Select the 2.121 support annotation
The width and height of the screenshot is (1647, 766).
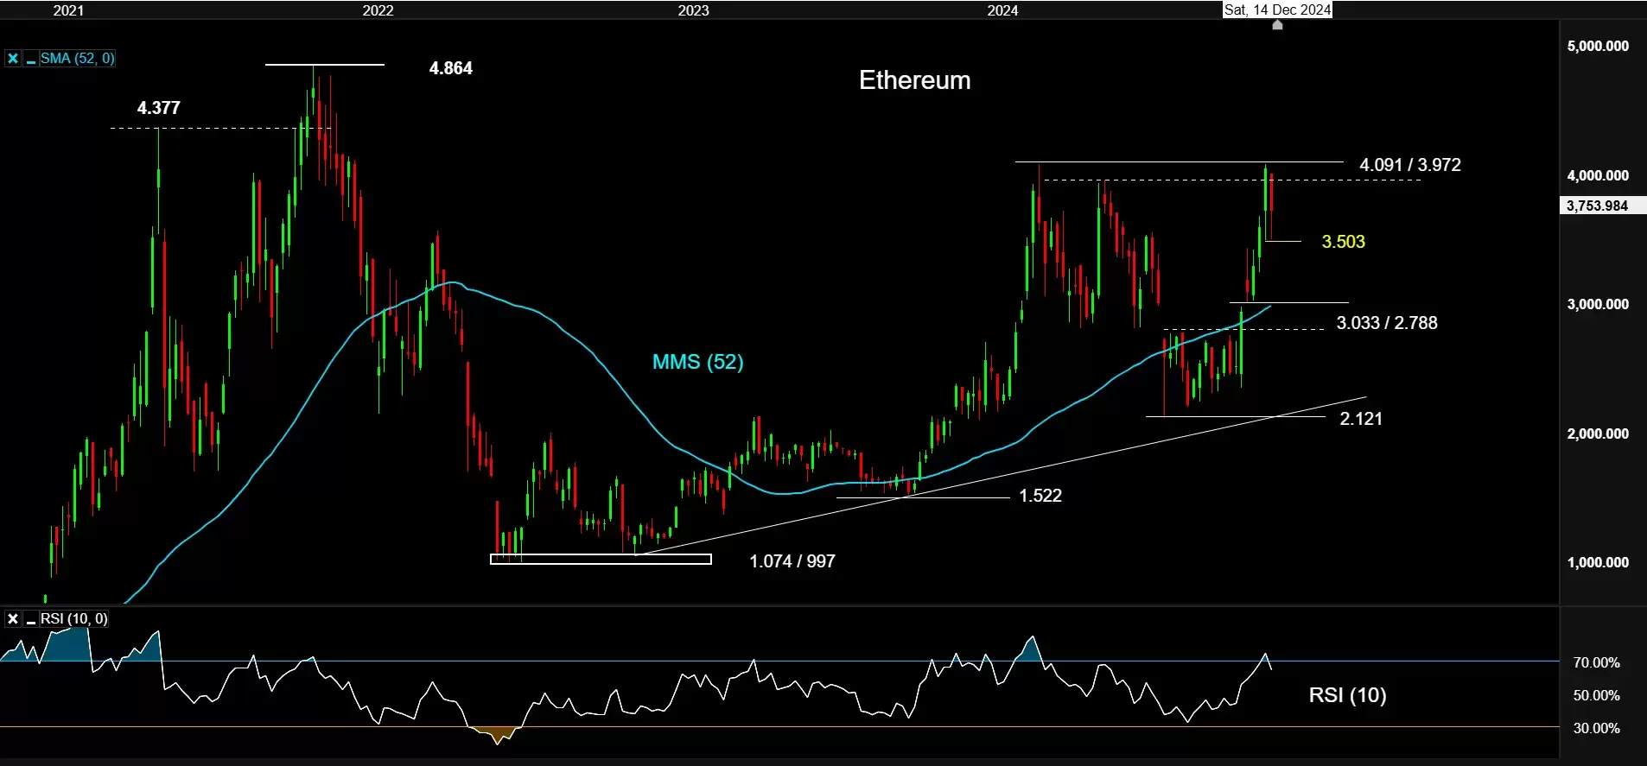(1361, 419)
